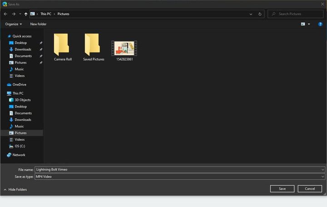Open Help with question mark icon
The image size is (327, 207).
coord(320,24)
